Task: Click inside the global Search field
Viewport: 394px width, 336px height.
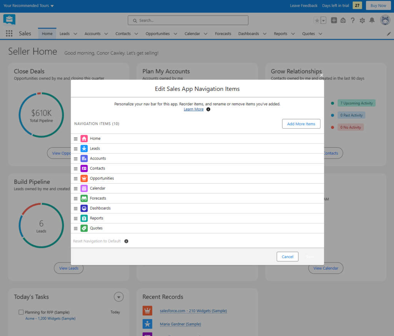Action: pyautogui.click(x=188, y=20)
